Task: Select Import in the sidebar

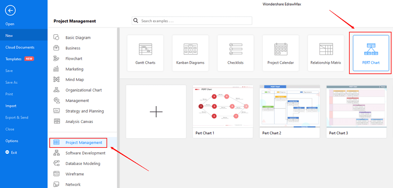Action: (x=11, y=106)
